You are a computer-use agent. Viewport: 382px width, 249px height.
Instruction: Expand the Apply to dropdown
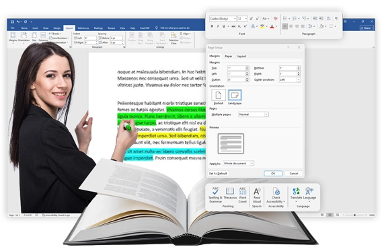point(239,164)
